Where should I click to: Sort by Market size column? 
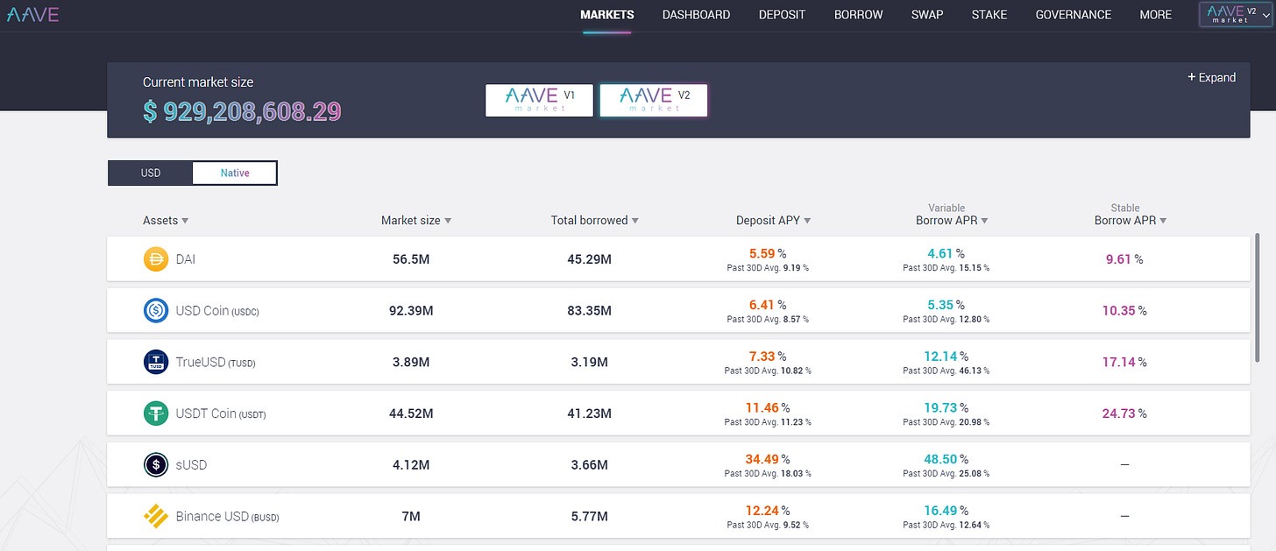416,221
